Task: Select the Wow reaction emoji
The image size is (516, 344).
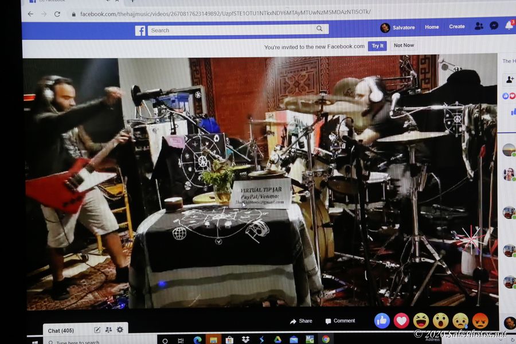Action: [x=440, y=320]
